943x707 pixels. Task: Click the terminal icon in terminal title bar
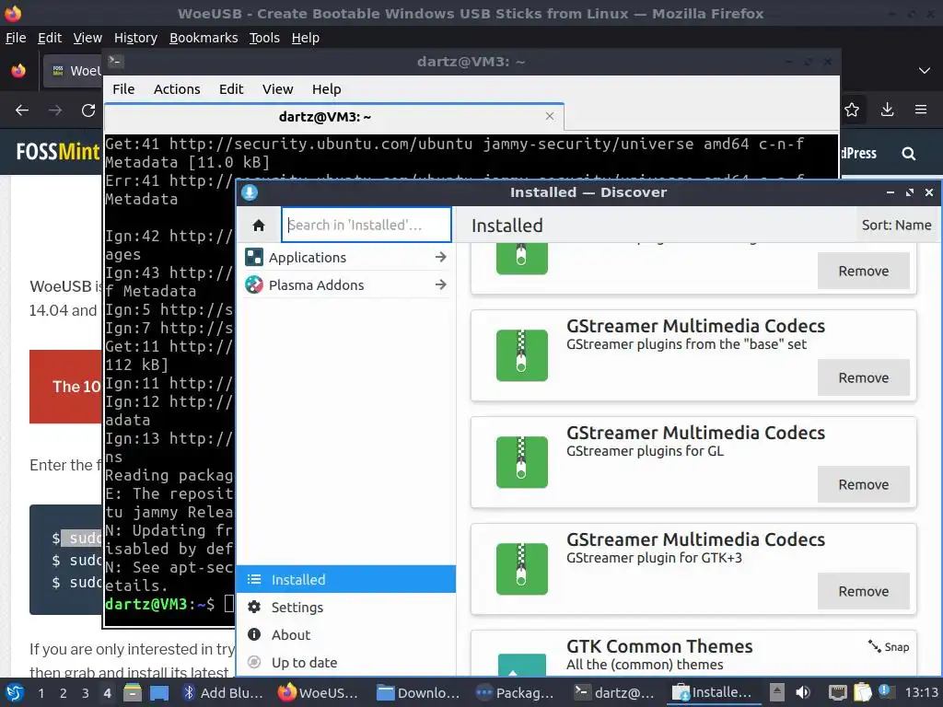115,62
